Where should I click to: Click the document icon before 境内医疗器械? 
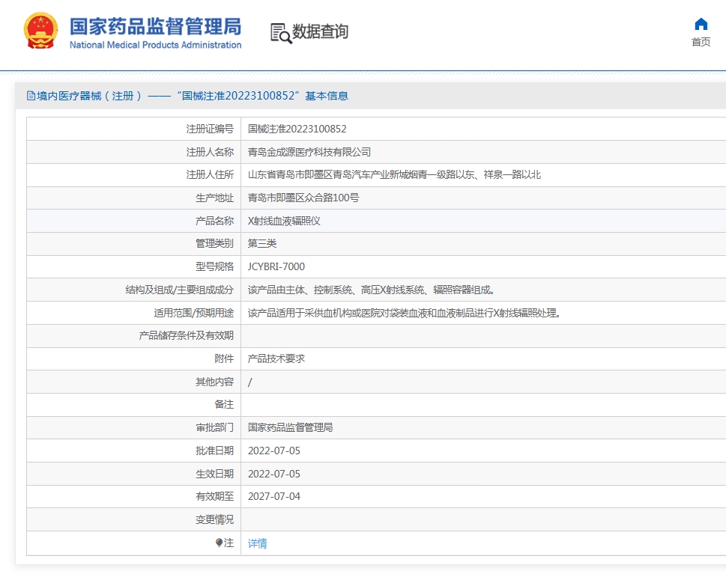tap(31, 96)
